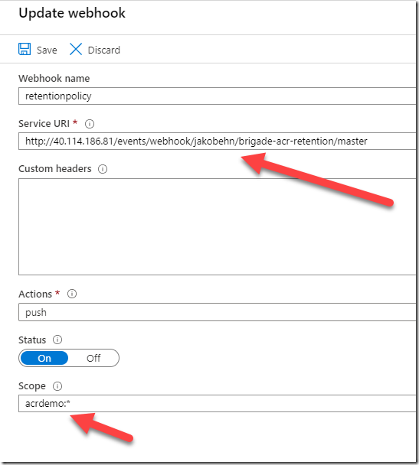Focus the Webhook name field retentionpolicy
This screenshot has width=419, height=465.
[x=217, y=96]
